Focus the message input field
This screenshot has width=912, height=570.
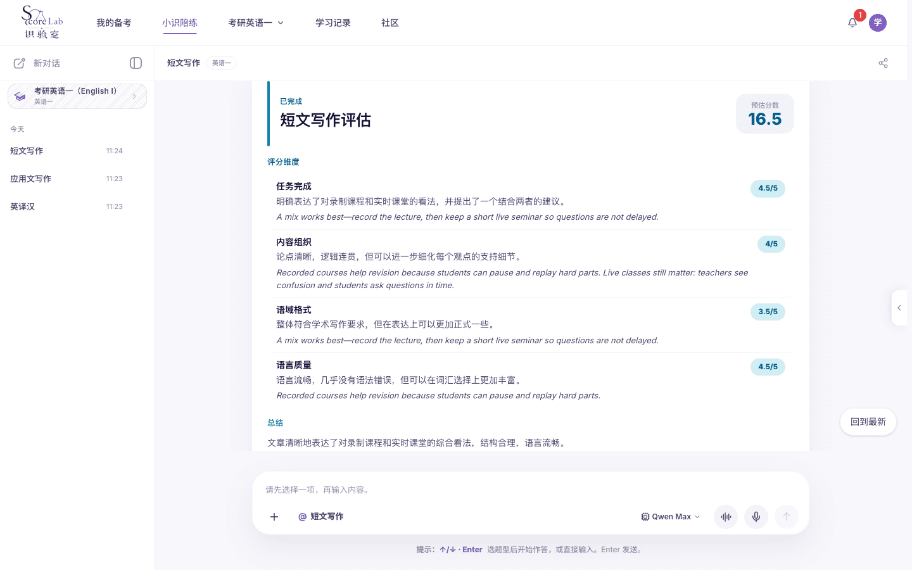[x=531, y=490]
